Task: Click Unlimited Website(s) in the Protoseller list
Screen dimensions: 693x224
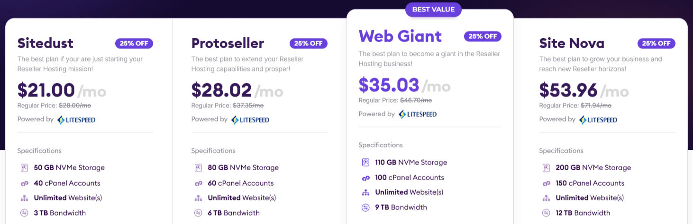Action: click(242, 198)
